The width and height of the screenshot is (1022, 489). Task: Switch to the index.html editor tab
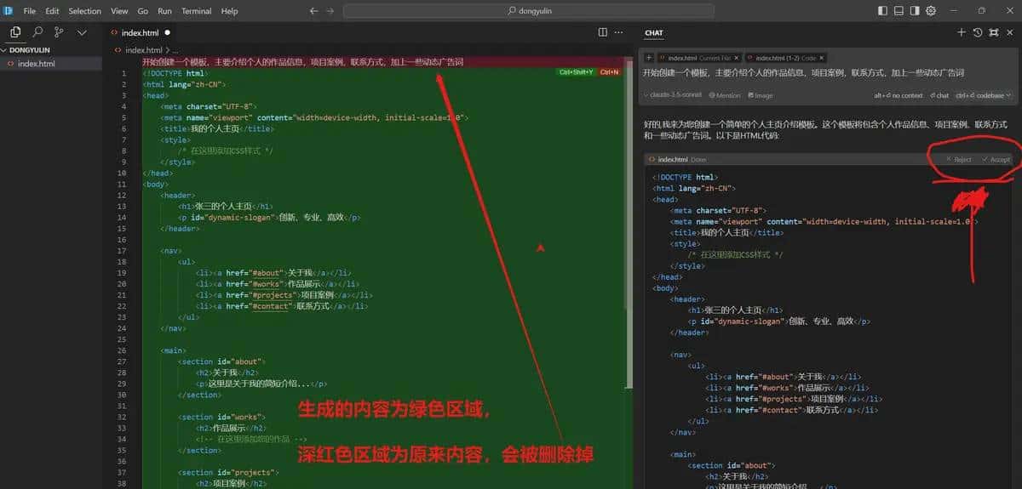pyautogui.click(x=141, y=32)
